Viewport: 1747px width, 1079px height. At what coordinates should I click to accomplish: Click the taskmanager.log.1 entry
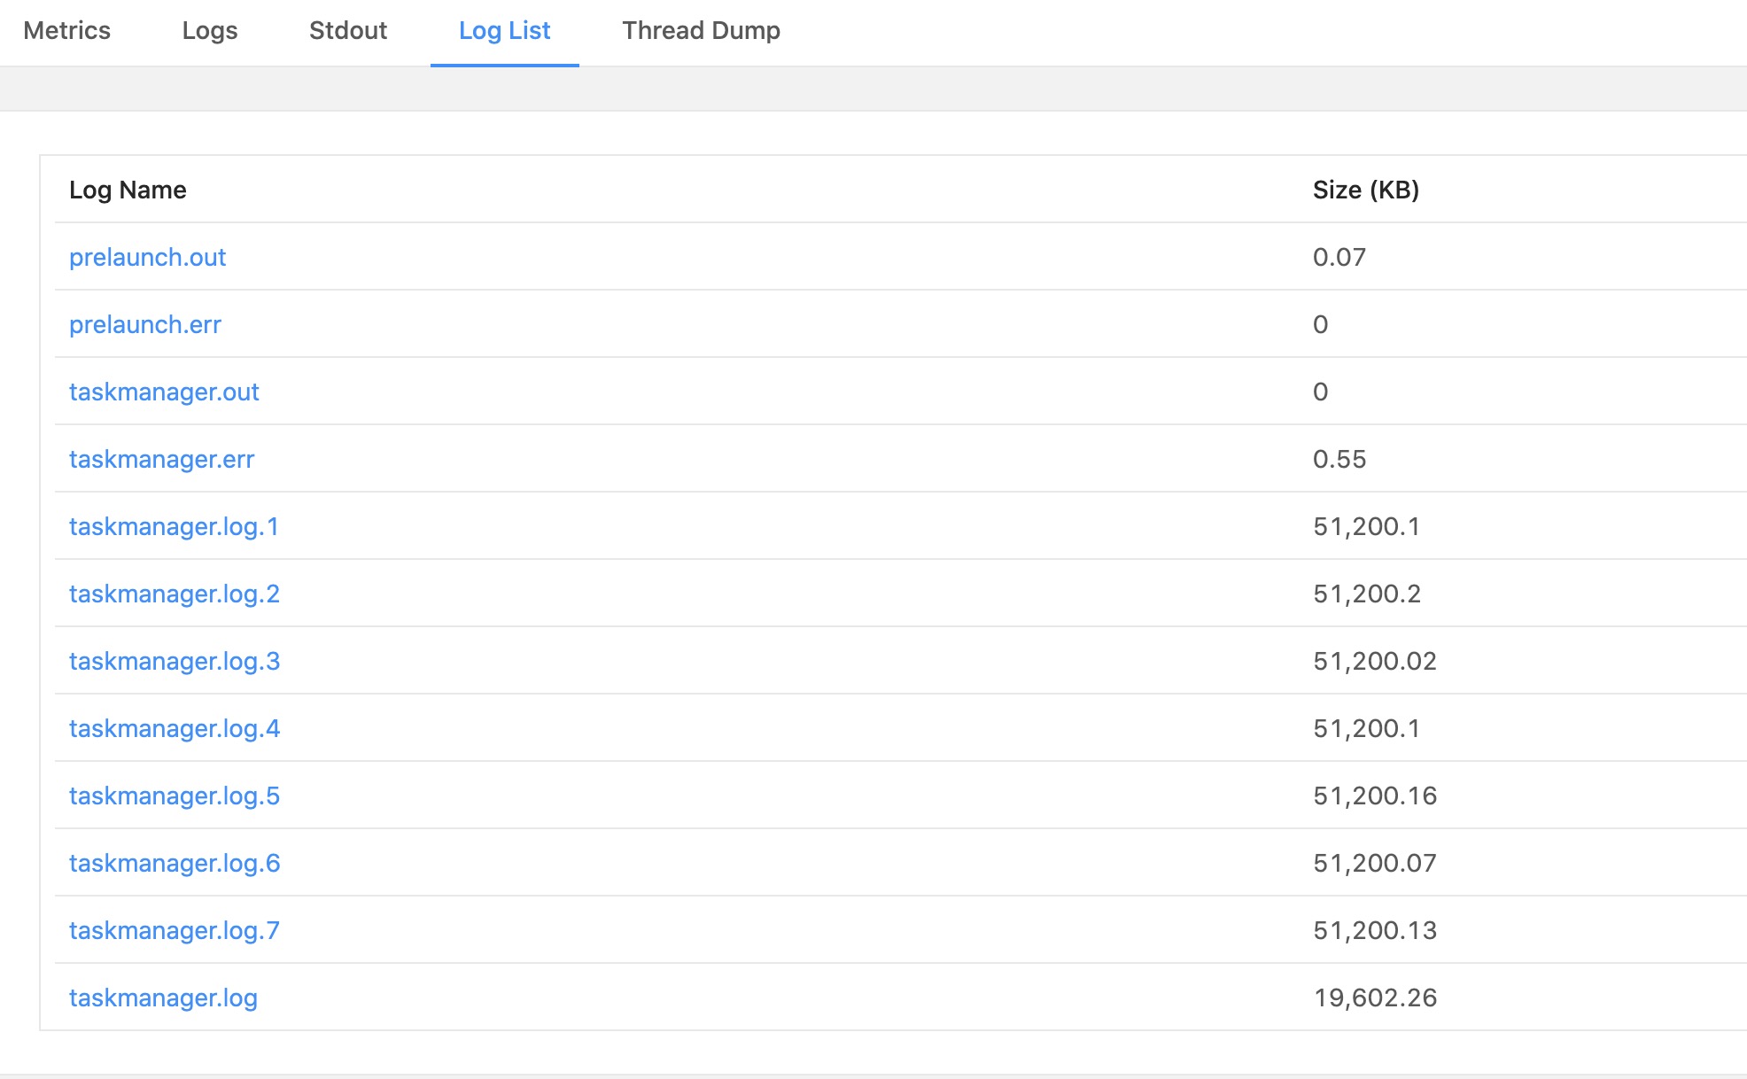(175, 526)
